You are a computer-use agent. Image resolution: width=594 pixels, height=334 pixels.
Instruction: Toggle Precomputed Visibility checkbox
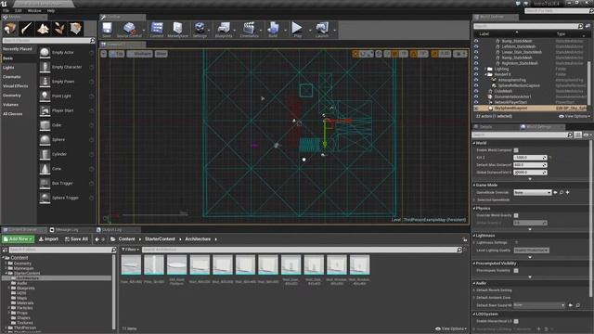pyautogui.click(x=516, y=271)
